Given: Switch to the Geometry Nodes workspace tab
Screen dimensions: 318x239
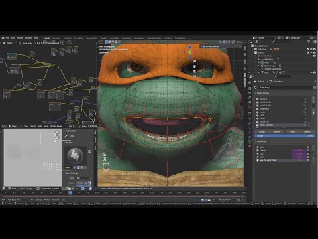Looking at the screenshot, I should (154, 38).
